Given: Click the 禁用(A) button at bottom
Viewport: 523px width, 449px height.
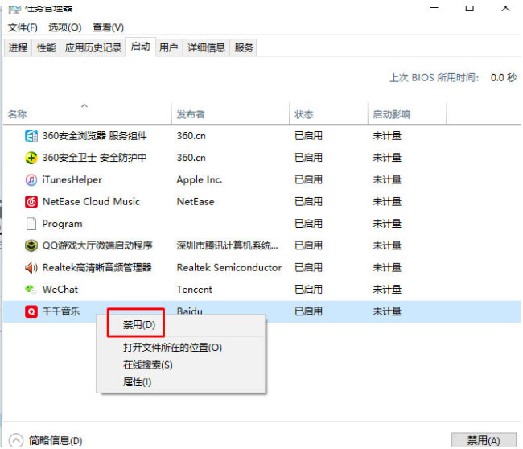Looking at the screenshot, I should (484, 440).
